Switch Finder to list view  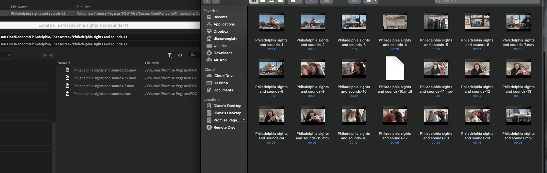[x=263, y=1]
